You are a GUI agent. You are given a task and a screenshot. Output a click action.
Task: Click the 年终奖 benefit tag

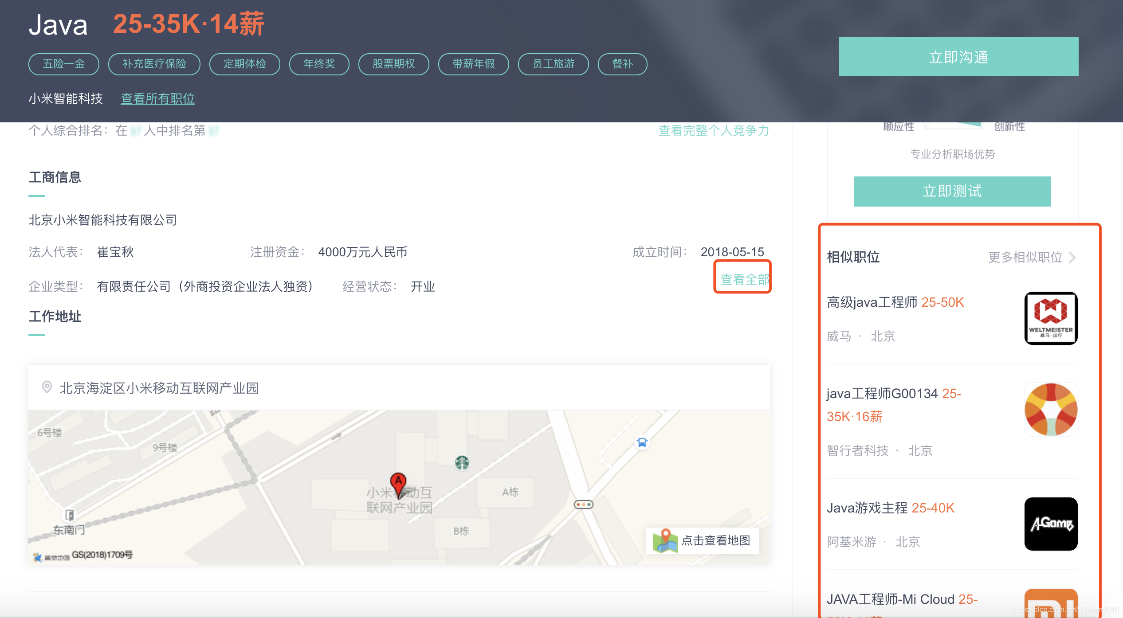pyautogui.click(x=319, y=64)
